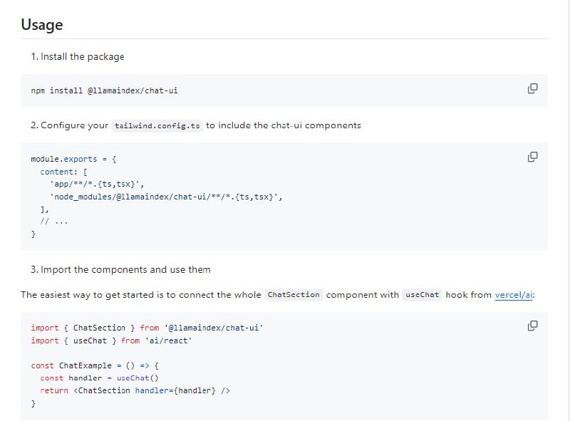This screenshot has width=570, height=421.
Task: Copy the npm install command
Action: (532, 88)
